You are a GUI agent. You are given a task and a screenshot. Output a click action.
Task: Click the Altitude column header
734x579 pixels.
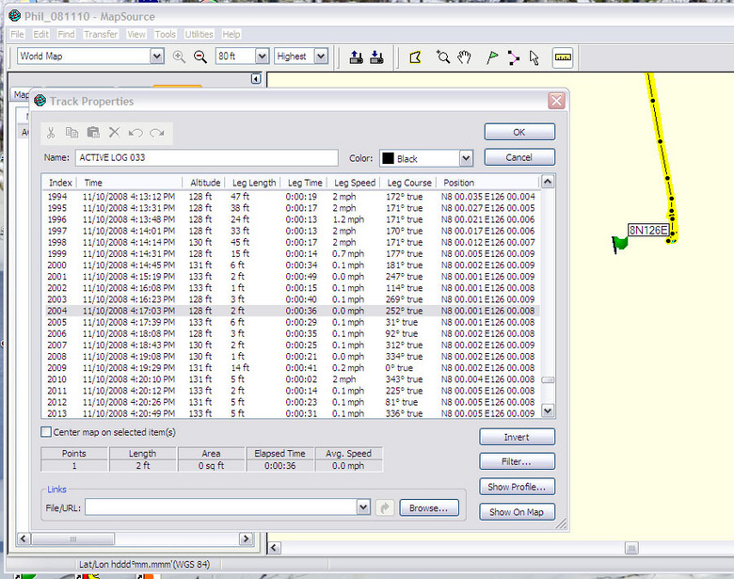[205, 183]
